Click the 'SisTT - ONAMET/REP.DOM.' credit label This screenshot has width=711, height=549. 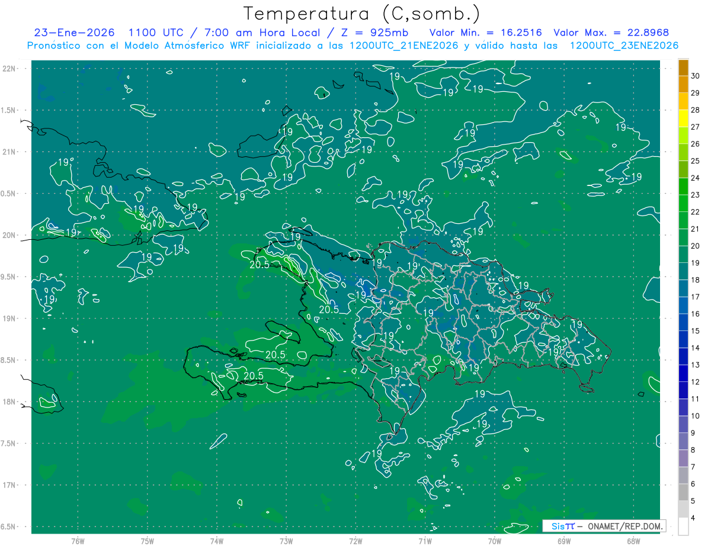tap(604, 526)
